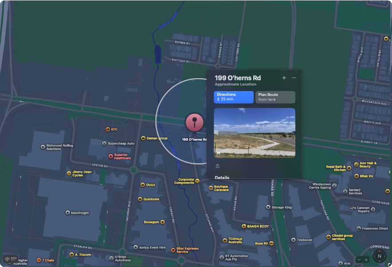The width and height of the screenshot is (392, 267).
Task: Open the Sardarji Services marker
Action: coord(345,191)
